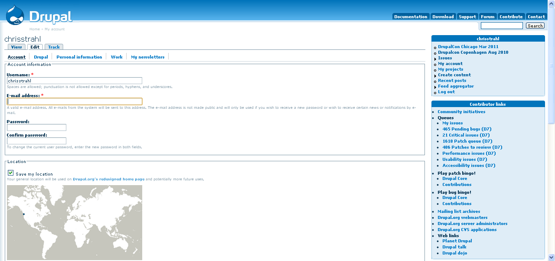
Task: Expand the Issues menu arrow
Action: [x=435, y=59]
